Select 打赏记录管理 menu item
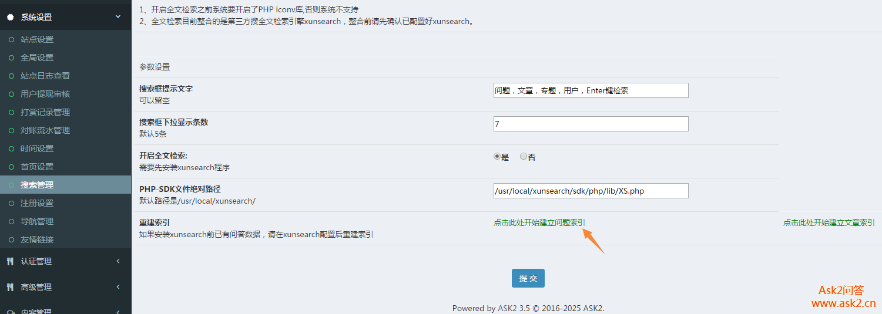 tap(45, 112)
